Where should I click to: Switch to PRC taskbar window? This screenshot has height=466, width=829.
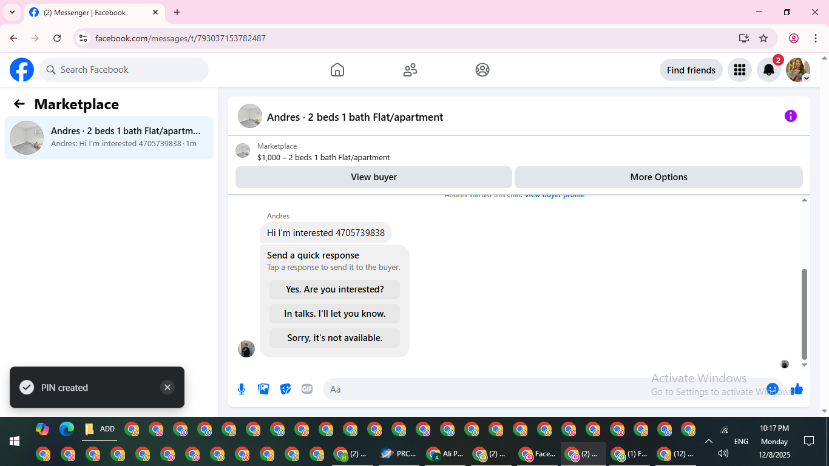tap(398, 453)
